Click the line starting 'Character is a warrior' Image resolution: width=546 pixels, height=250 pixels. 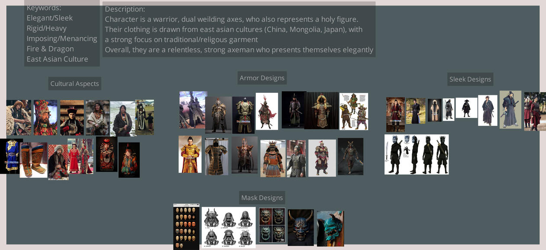pos(232,19)
